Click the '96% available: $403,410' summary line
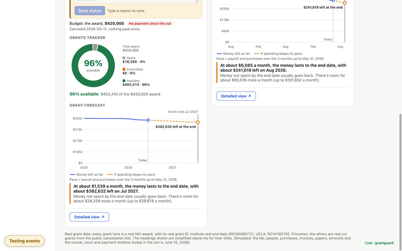The image size is (402, 251). [115, 94]
